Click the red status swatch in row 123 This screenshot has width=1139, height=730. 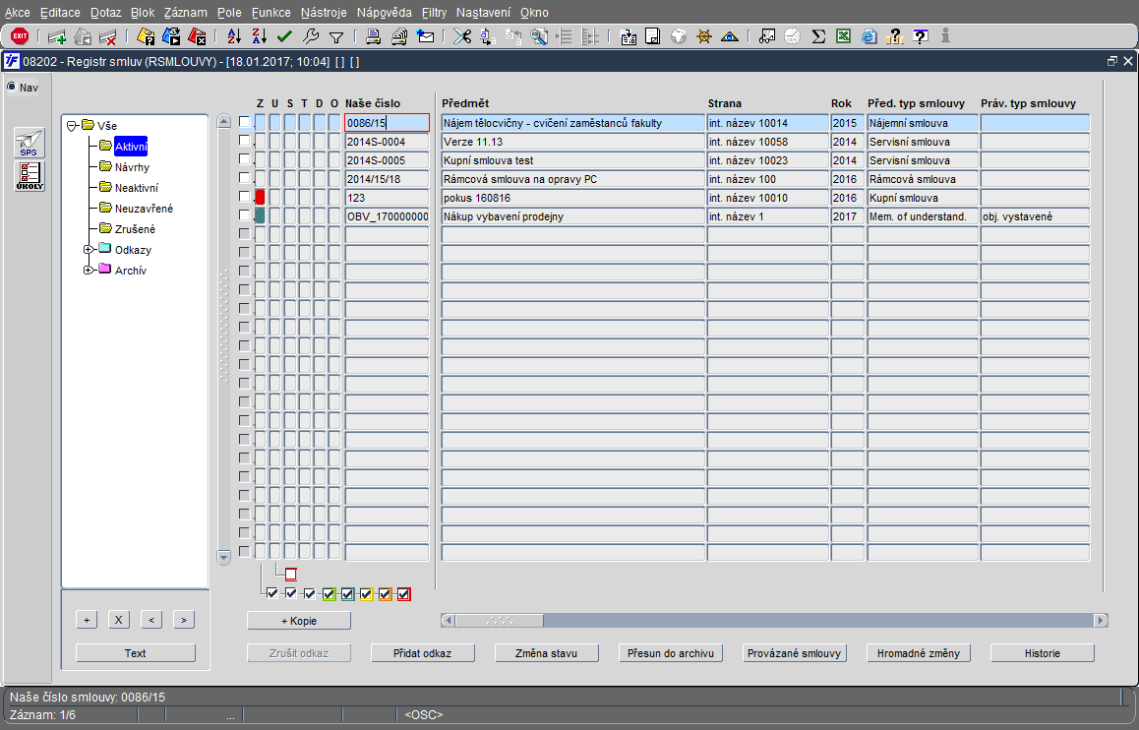pos(260,197)
